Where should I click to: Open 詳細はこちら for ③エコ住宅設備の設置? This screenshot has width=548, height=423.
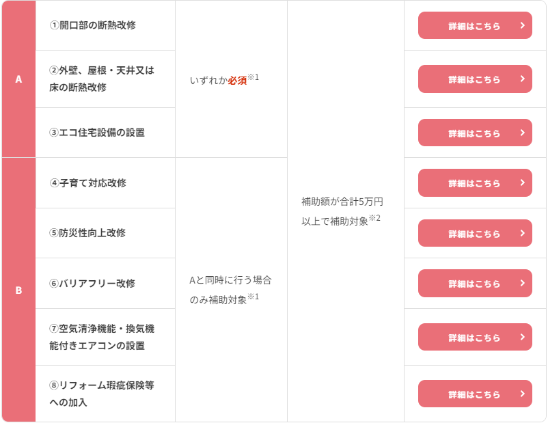coord(475,133)
